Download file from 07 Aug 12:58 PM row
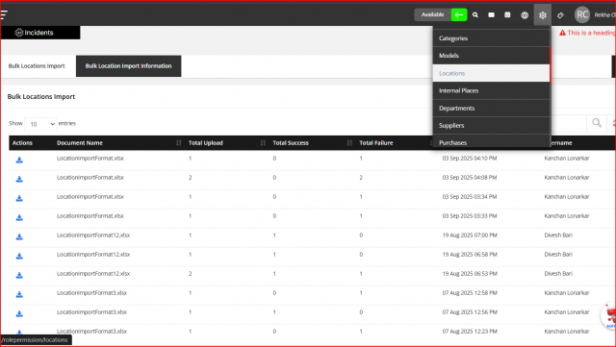This screenshot has height=347, width=616. pos(19,294)
